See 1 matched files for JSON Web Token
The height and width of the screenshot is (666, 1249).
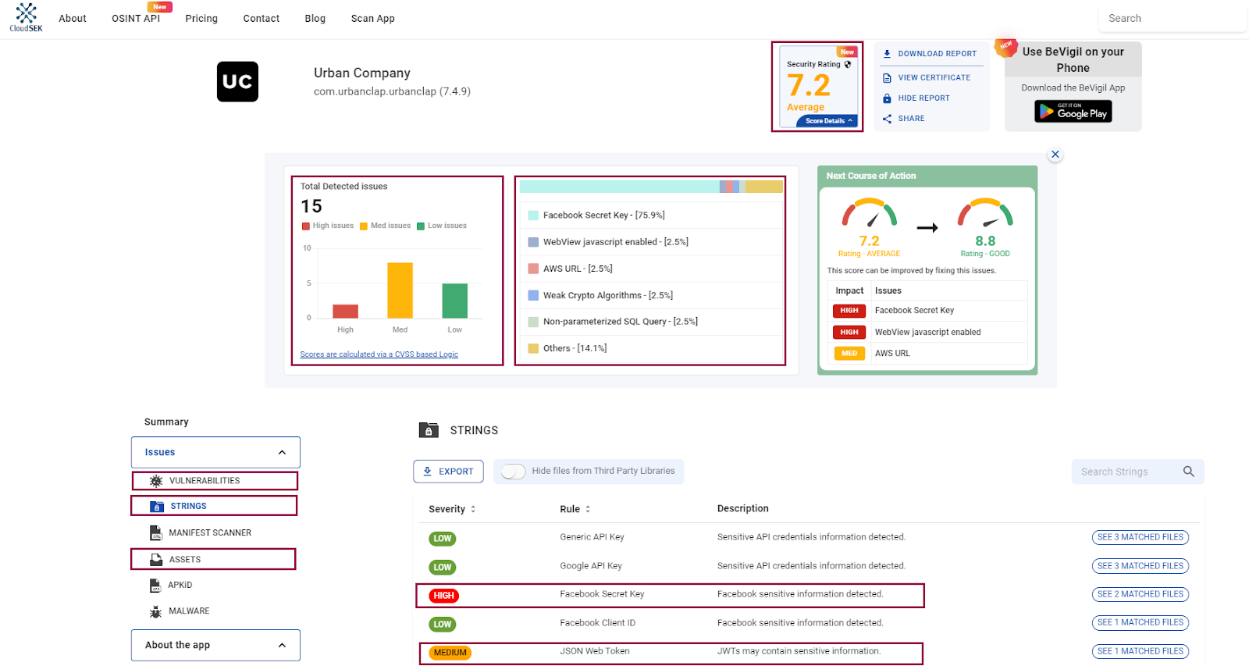[x=1140, y=651]
